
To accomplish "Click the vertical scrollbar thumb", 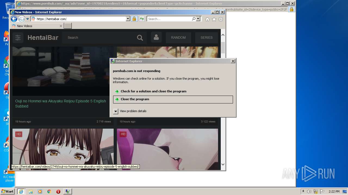I will point(223,47).
